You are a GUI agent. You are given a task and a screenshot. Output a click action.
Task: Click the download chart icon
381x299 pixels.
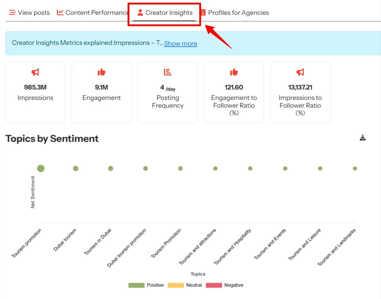(363, 138)
